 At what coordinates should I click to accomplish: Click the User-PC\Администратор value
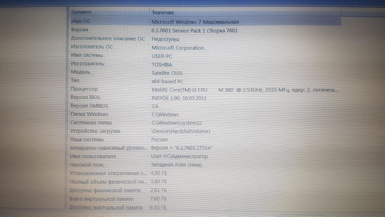pyautogui.click(x=179, y=156)
